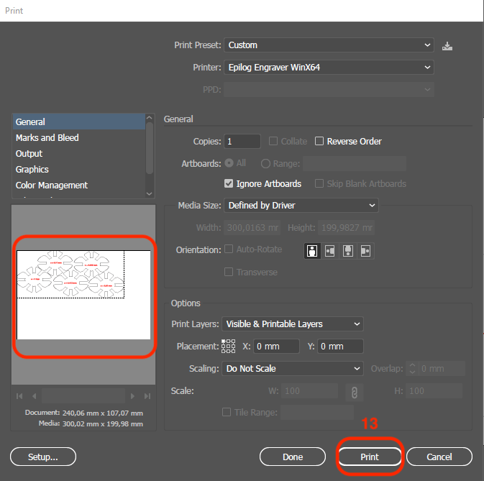Screen dimensions: 484x481
Task: Select landscape left orientation icon
Action: (x=330, y=251)
